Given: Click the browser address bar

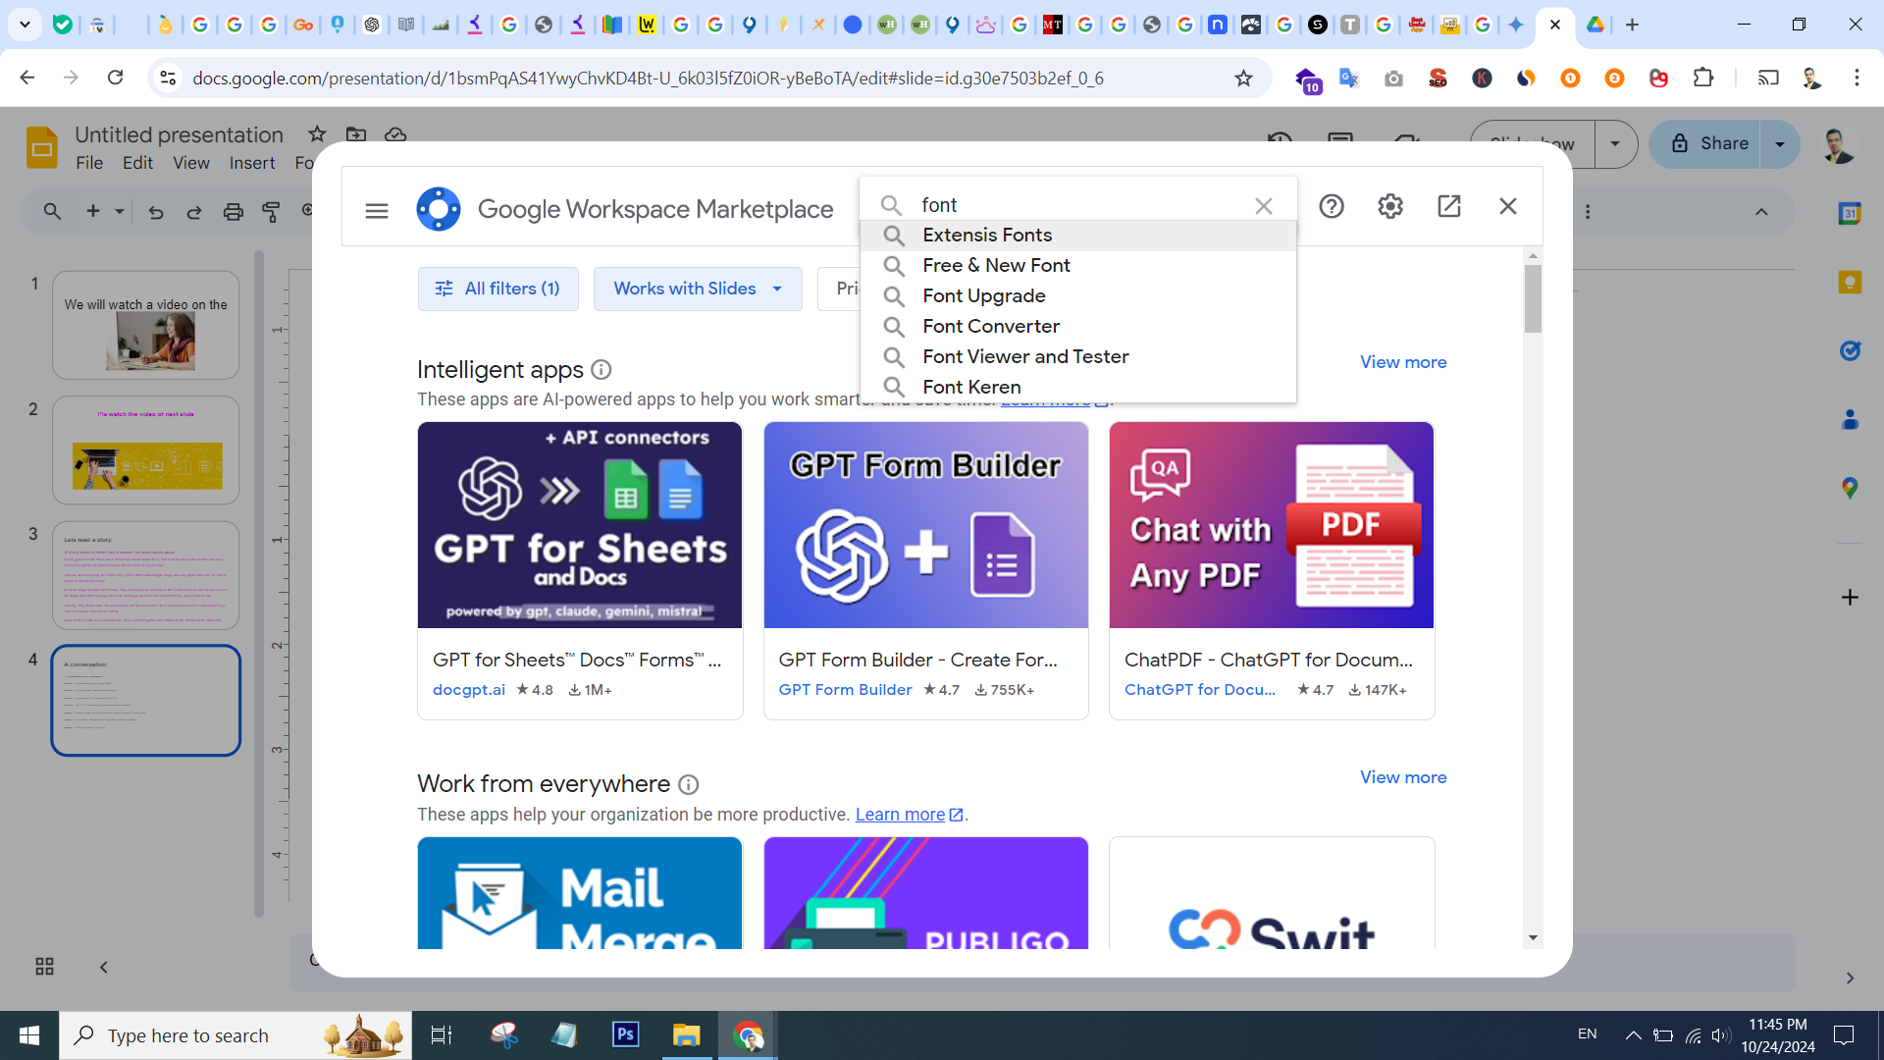Looking at the screenshot, I should (x=705, y=79).
